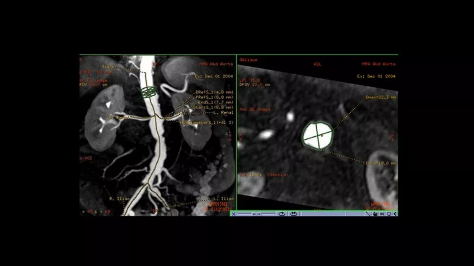Image resolution: width=474 pixels, height=266 pixels.
Task: Select the scissors cut tool
Action: coord(382,214)
